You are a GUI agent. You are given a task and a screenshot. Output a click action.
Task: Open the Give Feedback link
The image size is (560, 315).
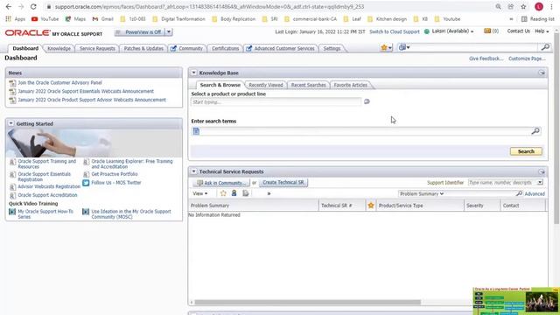pyautogui.click(x=486, y=59)
